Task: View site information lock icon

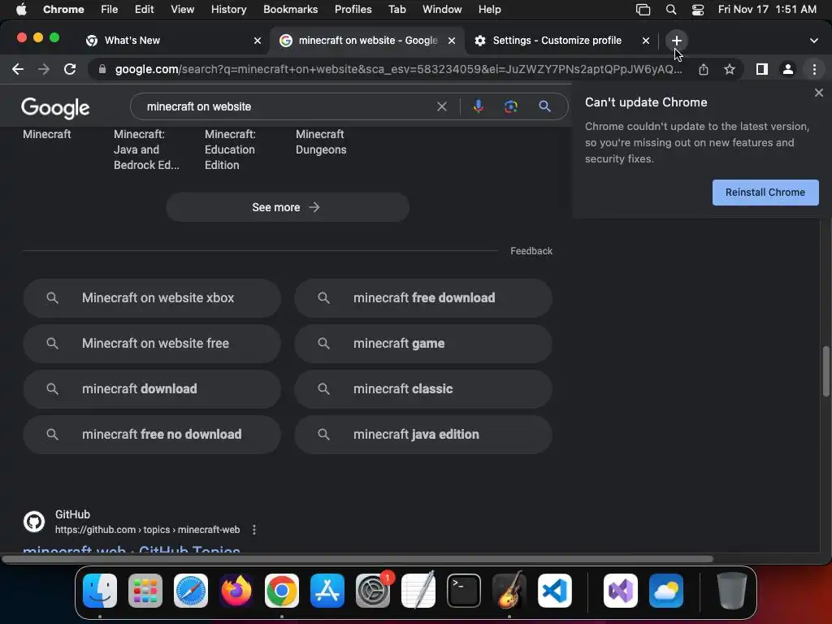Action: (x=102, y=69)
